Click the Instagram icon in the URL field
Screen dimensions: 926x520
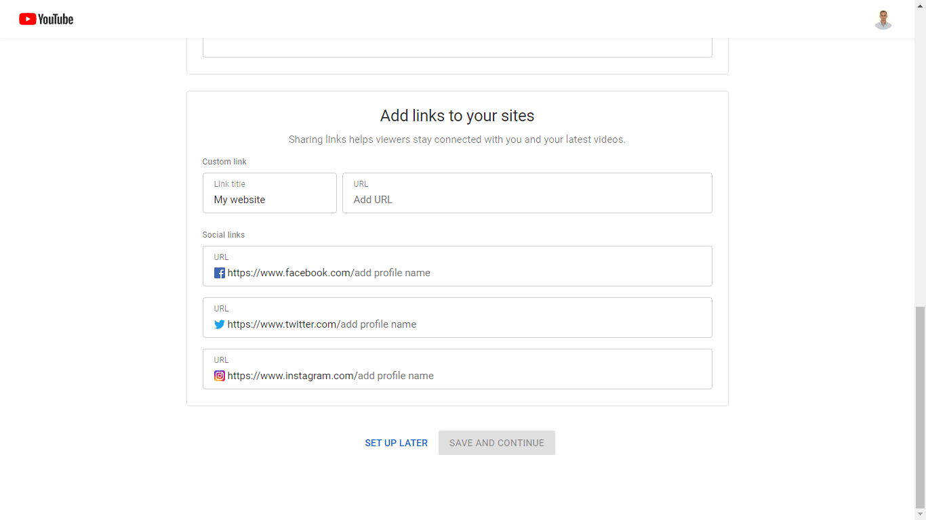pyautogui.click(x=220, y=376)
